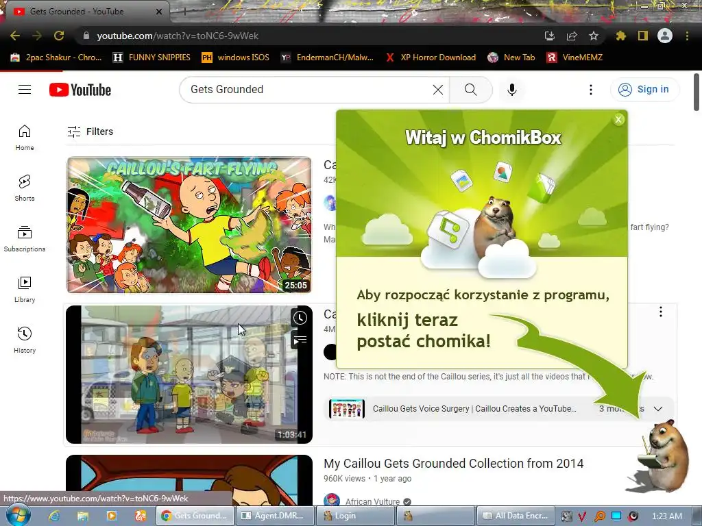The height and width of the screenshot is (526, 702).
Task: Click the page vertical scrollbar
Action: click(697, 92)
